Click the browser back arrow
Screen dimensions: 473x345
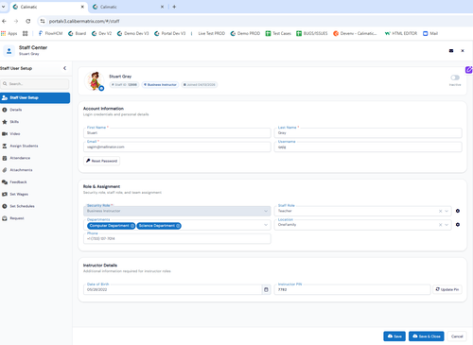pyautogui.click(x=4, y=21)
